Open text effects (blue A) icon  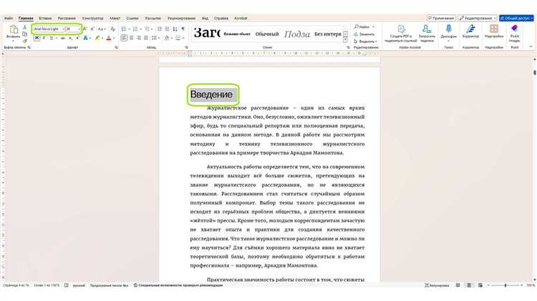click(x=85, y=38)
